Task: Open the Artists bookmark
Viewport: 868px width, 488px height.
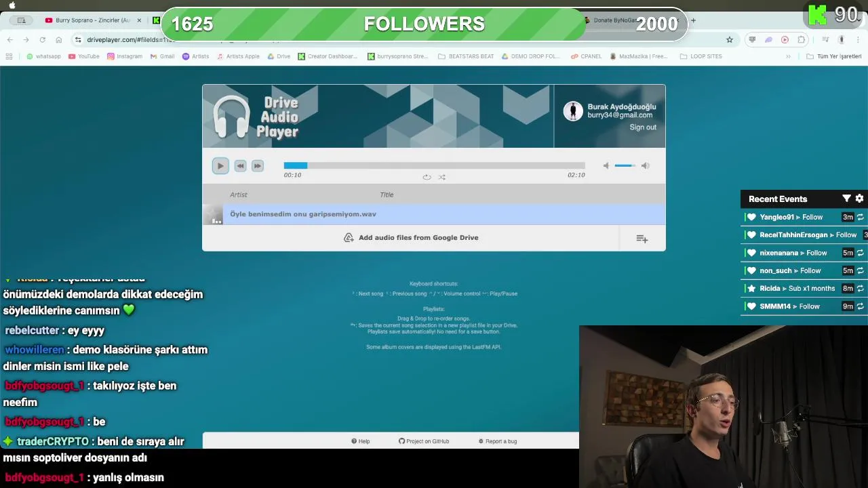Action: [195, 56]
